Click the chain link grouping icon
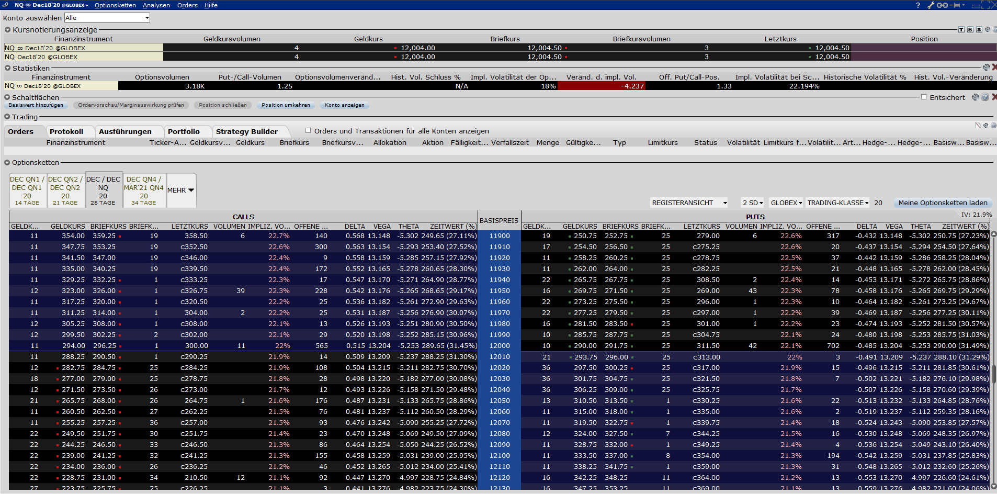Image resolution: width=997 pixels, height=494 pixels. coord(942,5)
